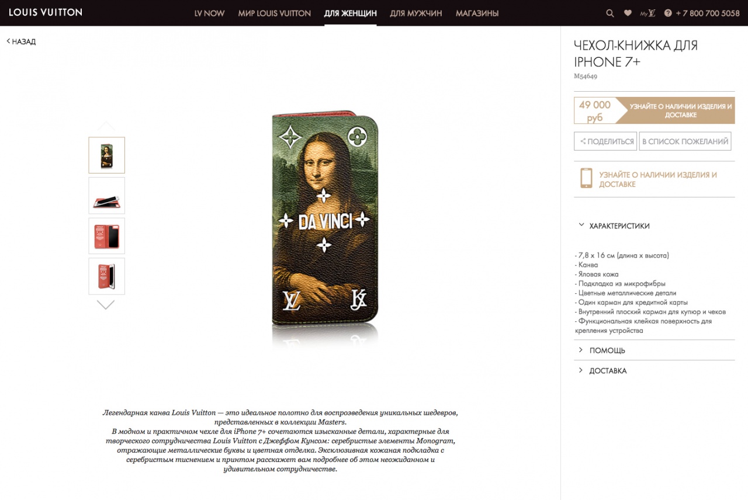748x500 pixels.
Task: Select the side-view case thumbnail
Action: [106, 196]
